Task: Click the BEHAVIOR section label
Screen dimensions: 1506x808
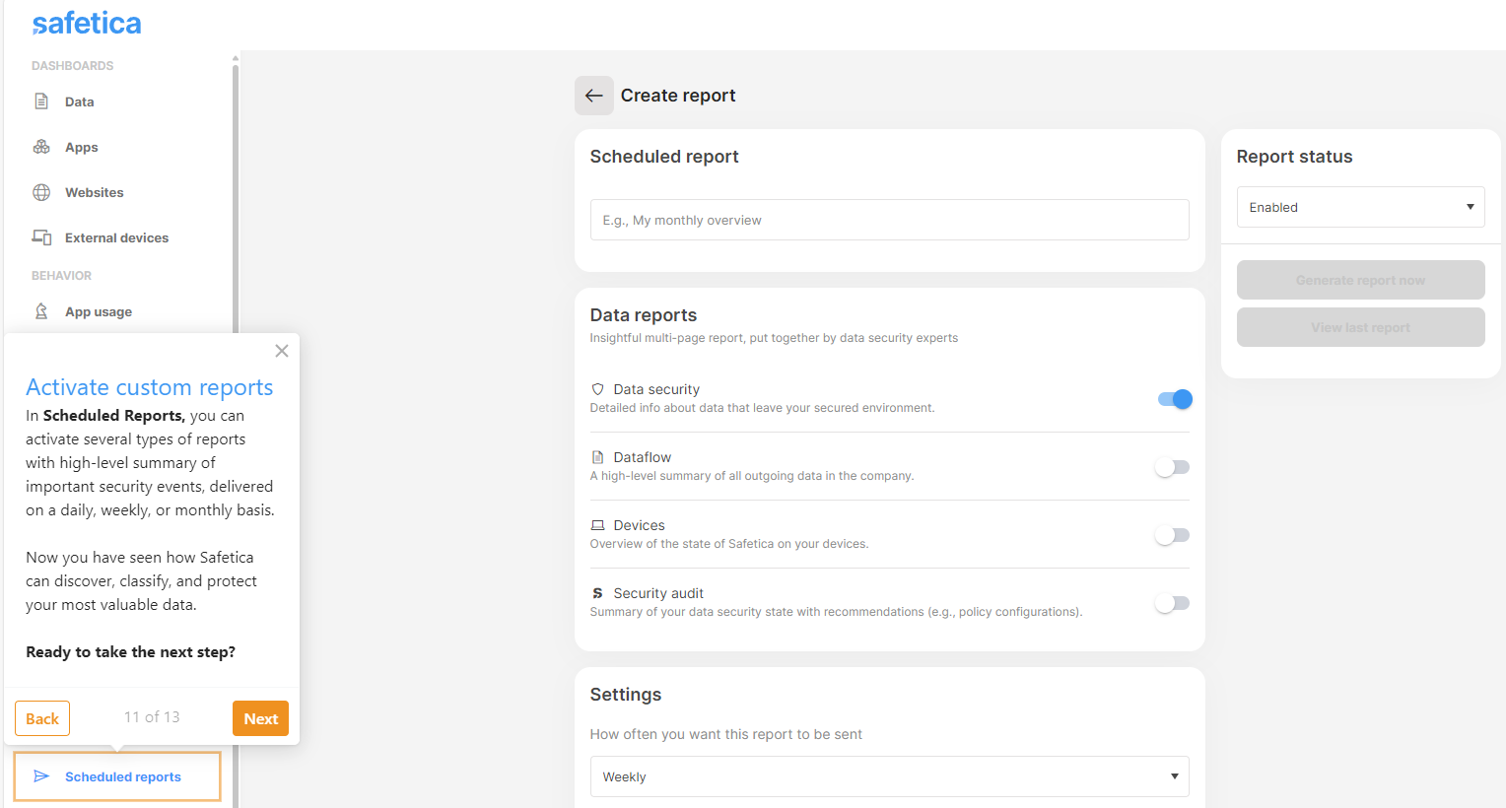Action: tap(61, 276)
